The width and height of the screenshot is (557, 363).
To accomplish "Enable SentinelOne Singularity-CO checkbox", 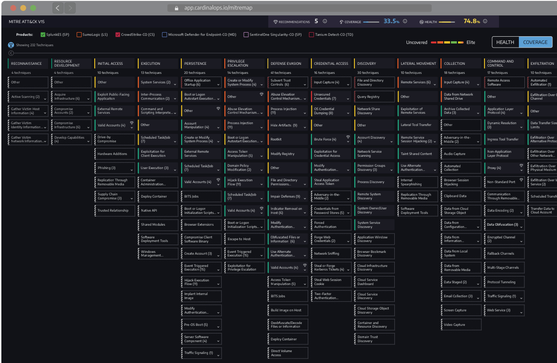I will (246, 34).
